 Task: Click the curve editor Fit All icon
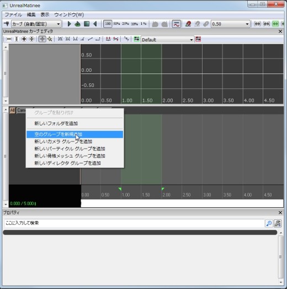point(24,39)
